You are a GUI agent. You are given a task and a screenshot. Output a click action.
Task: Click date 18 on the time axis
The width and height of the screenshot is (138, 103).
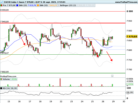pos(40,101)
